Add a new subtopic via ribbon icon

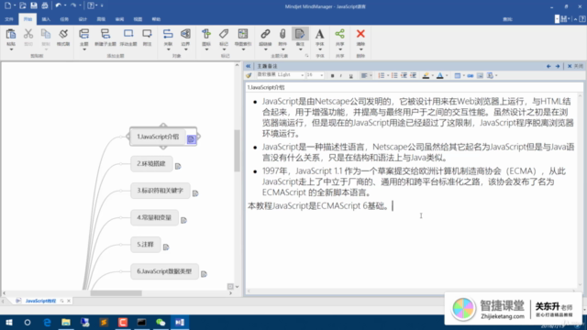[105, 34]
